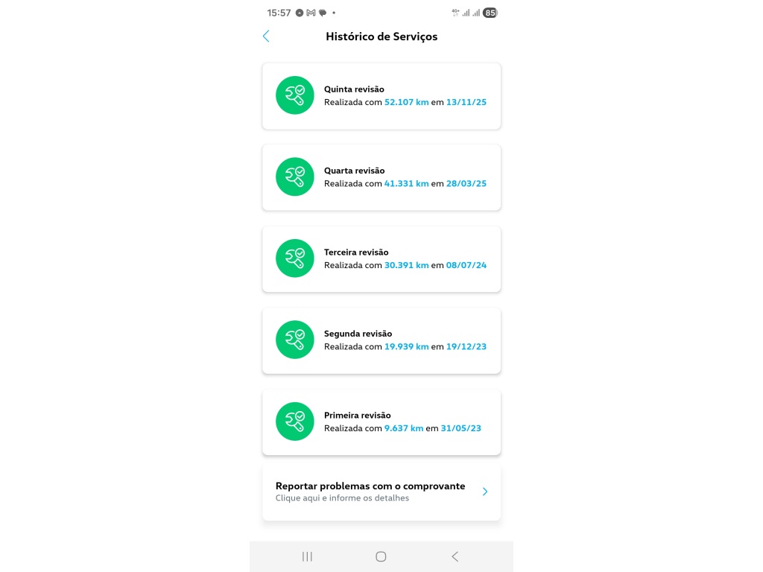Tap the 9.637 km mileage value
The image size is (763, 572).
404,428
